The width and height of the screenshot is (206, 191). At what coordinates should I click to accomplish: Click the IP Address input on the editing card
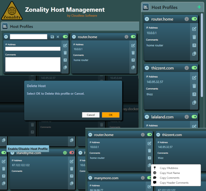click(33, 49)
